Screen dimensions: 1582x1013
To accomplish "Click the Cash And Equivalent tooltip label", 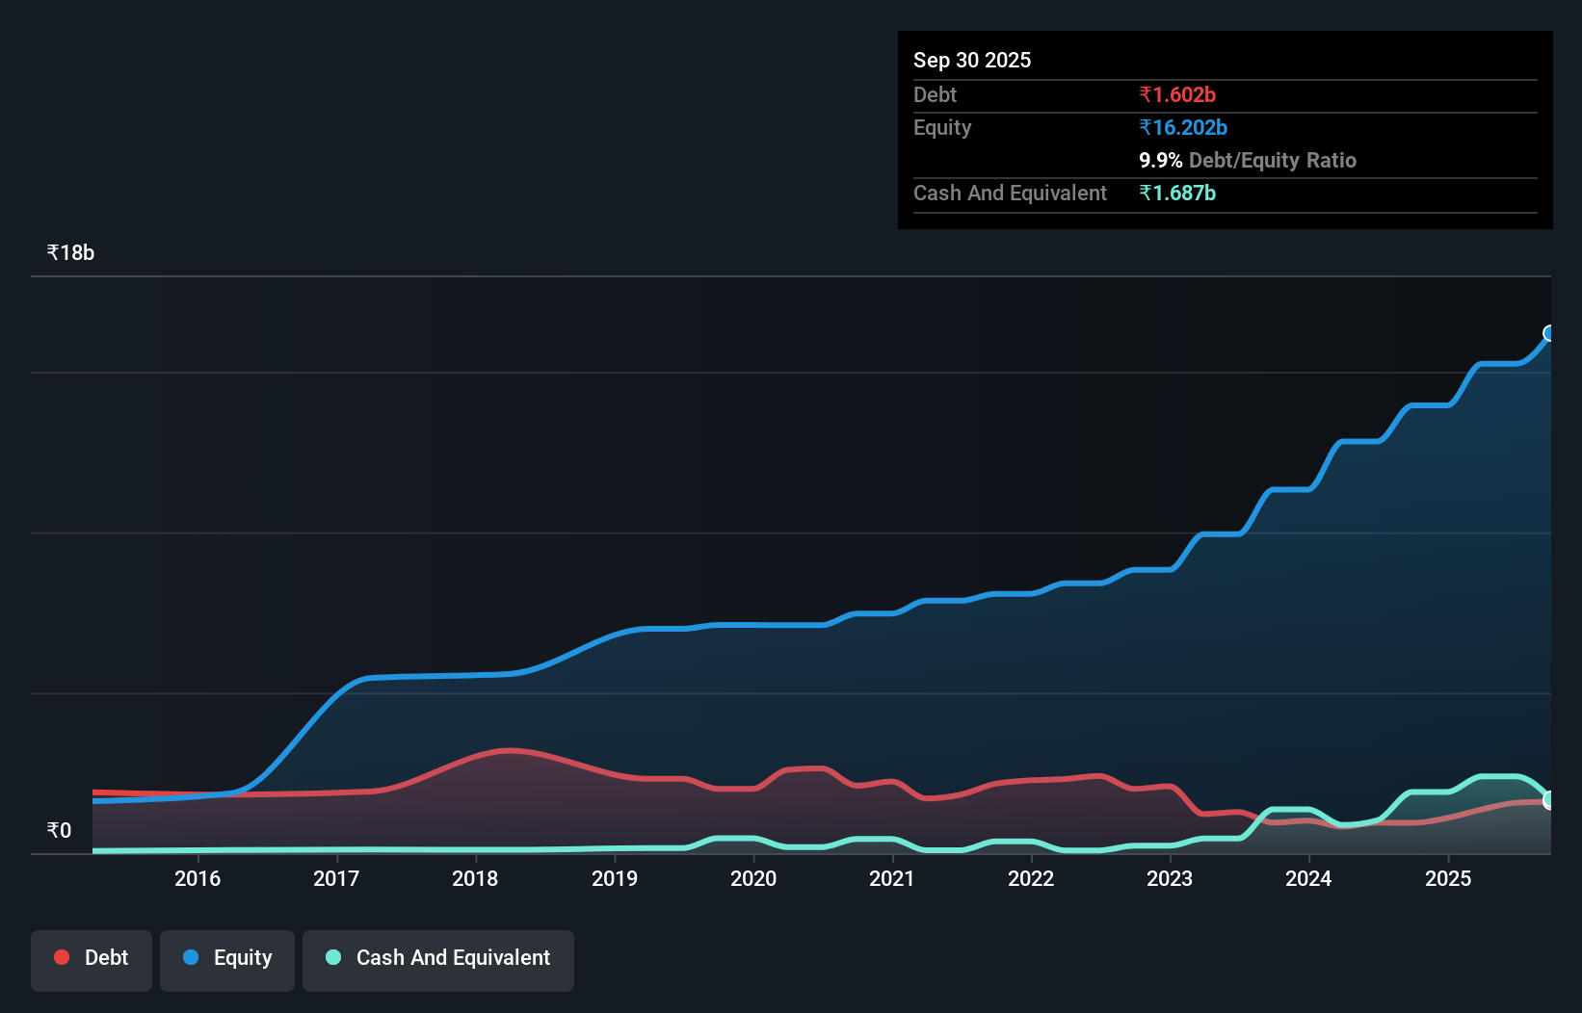I will click(x=1010, y=193).
